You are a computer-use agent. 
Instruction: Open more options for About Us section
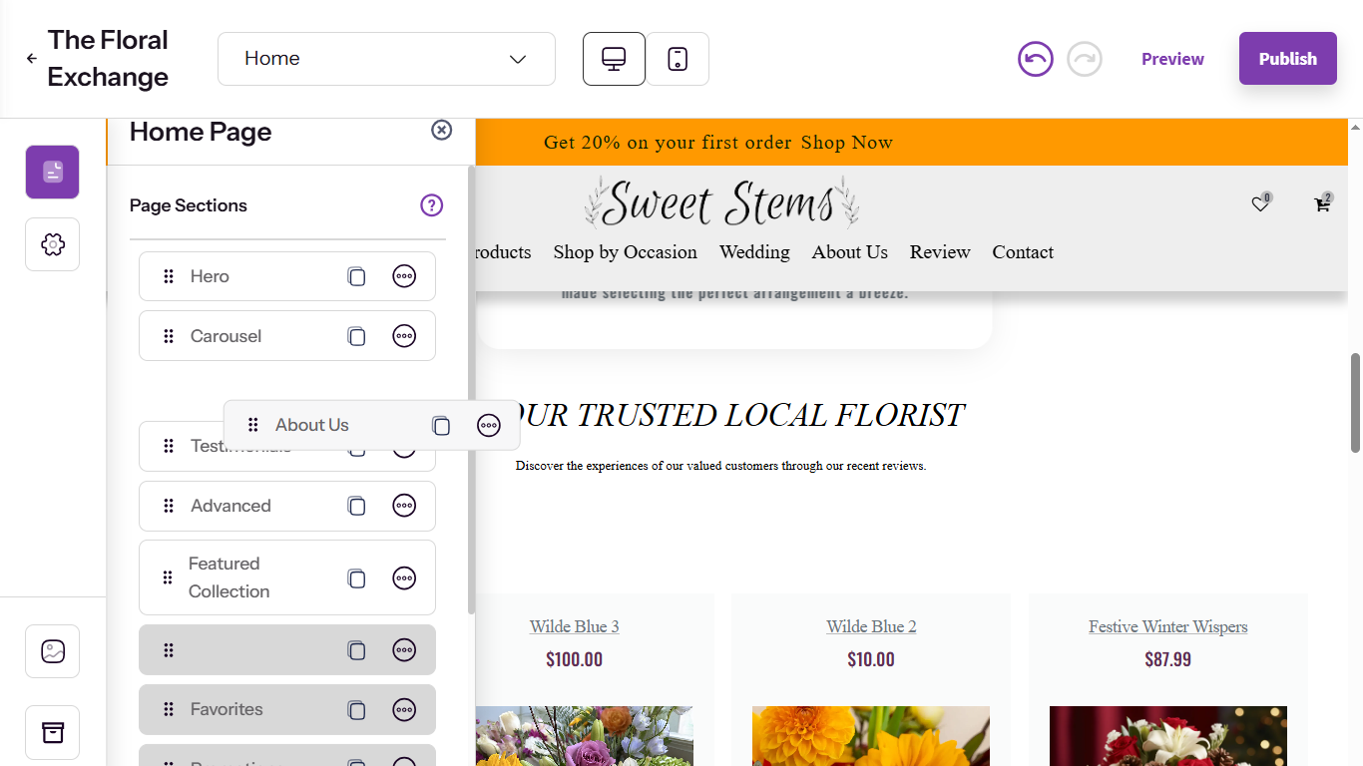(489, 426)
